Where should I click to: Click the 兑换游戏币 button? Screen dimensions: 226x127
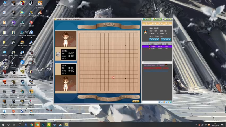pos(166,40)
